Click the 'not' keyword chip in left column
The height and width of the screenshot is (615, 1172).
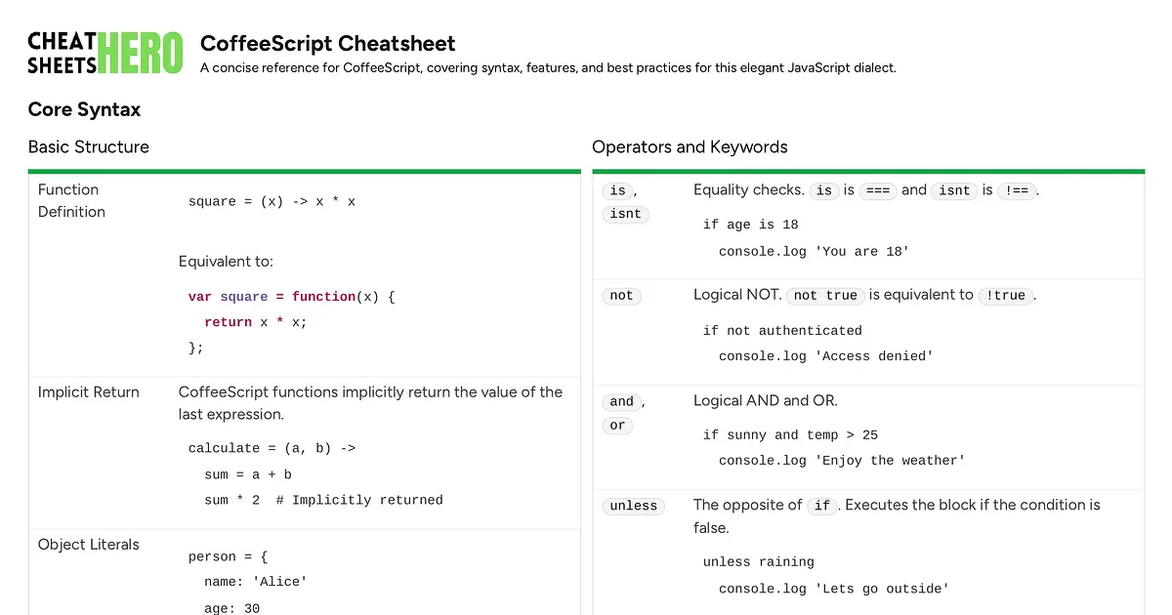(x=621, y=296)
